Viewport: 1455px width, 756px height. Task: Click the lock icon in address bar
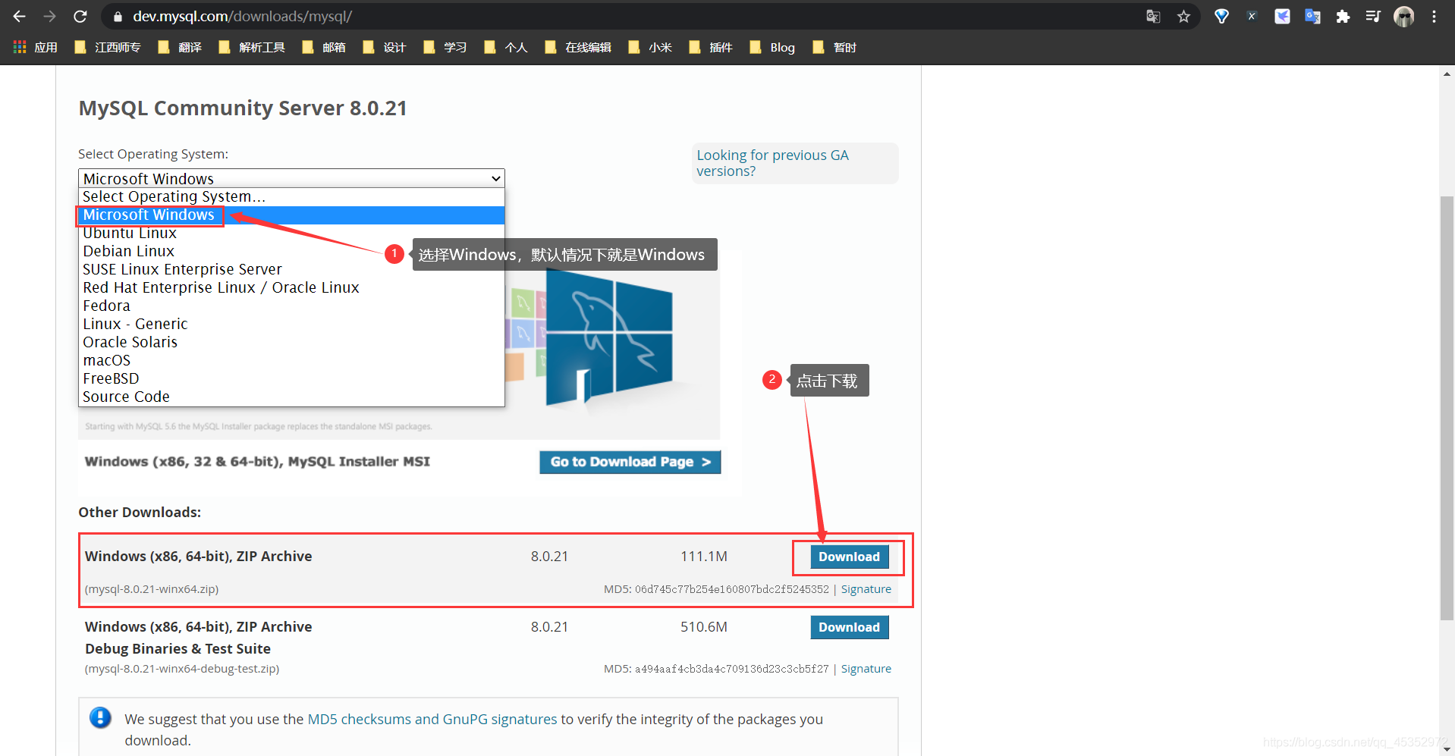click(x=117, y=16)
